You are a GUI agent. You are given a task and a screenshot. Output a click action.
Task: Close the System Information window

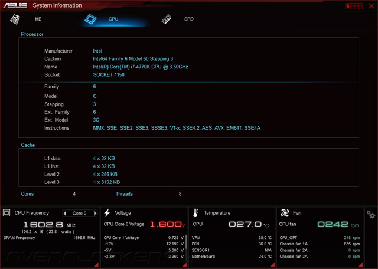[372, 6]
